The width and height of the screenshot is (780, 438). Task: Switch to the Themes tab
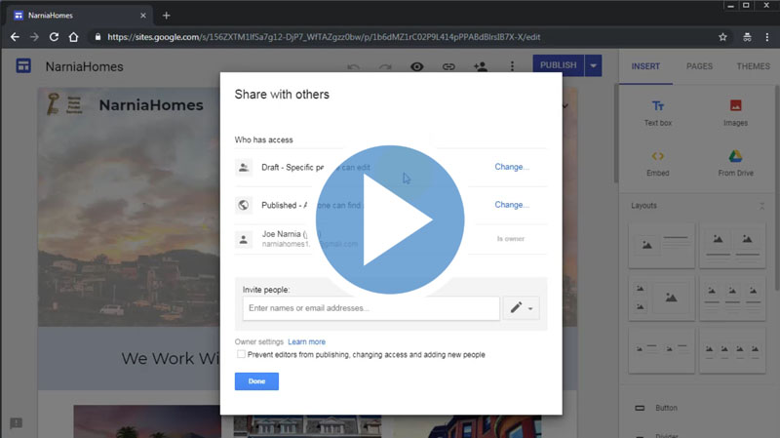753,66
